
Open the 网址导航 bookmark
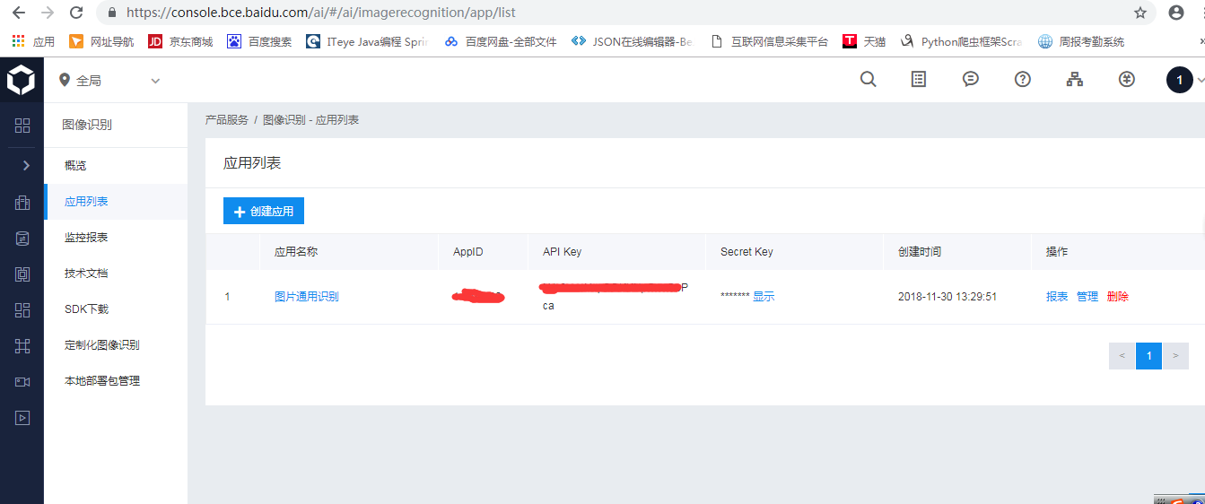(101, 41)
